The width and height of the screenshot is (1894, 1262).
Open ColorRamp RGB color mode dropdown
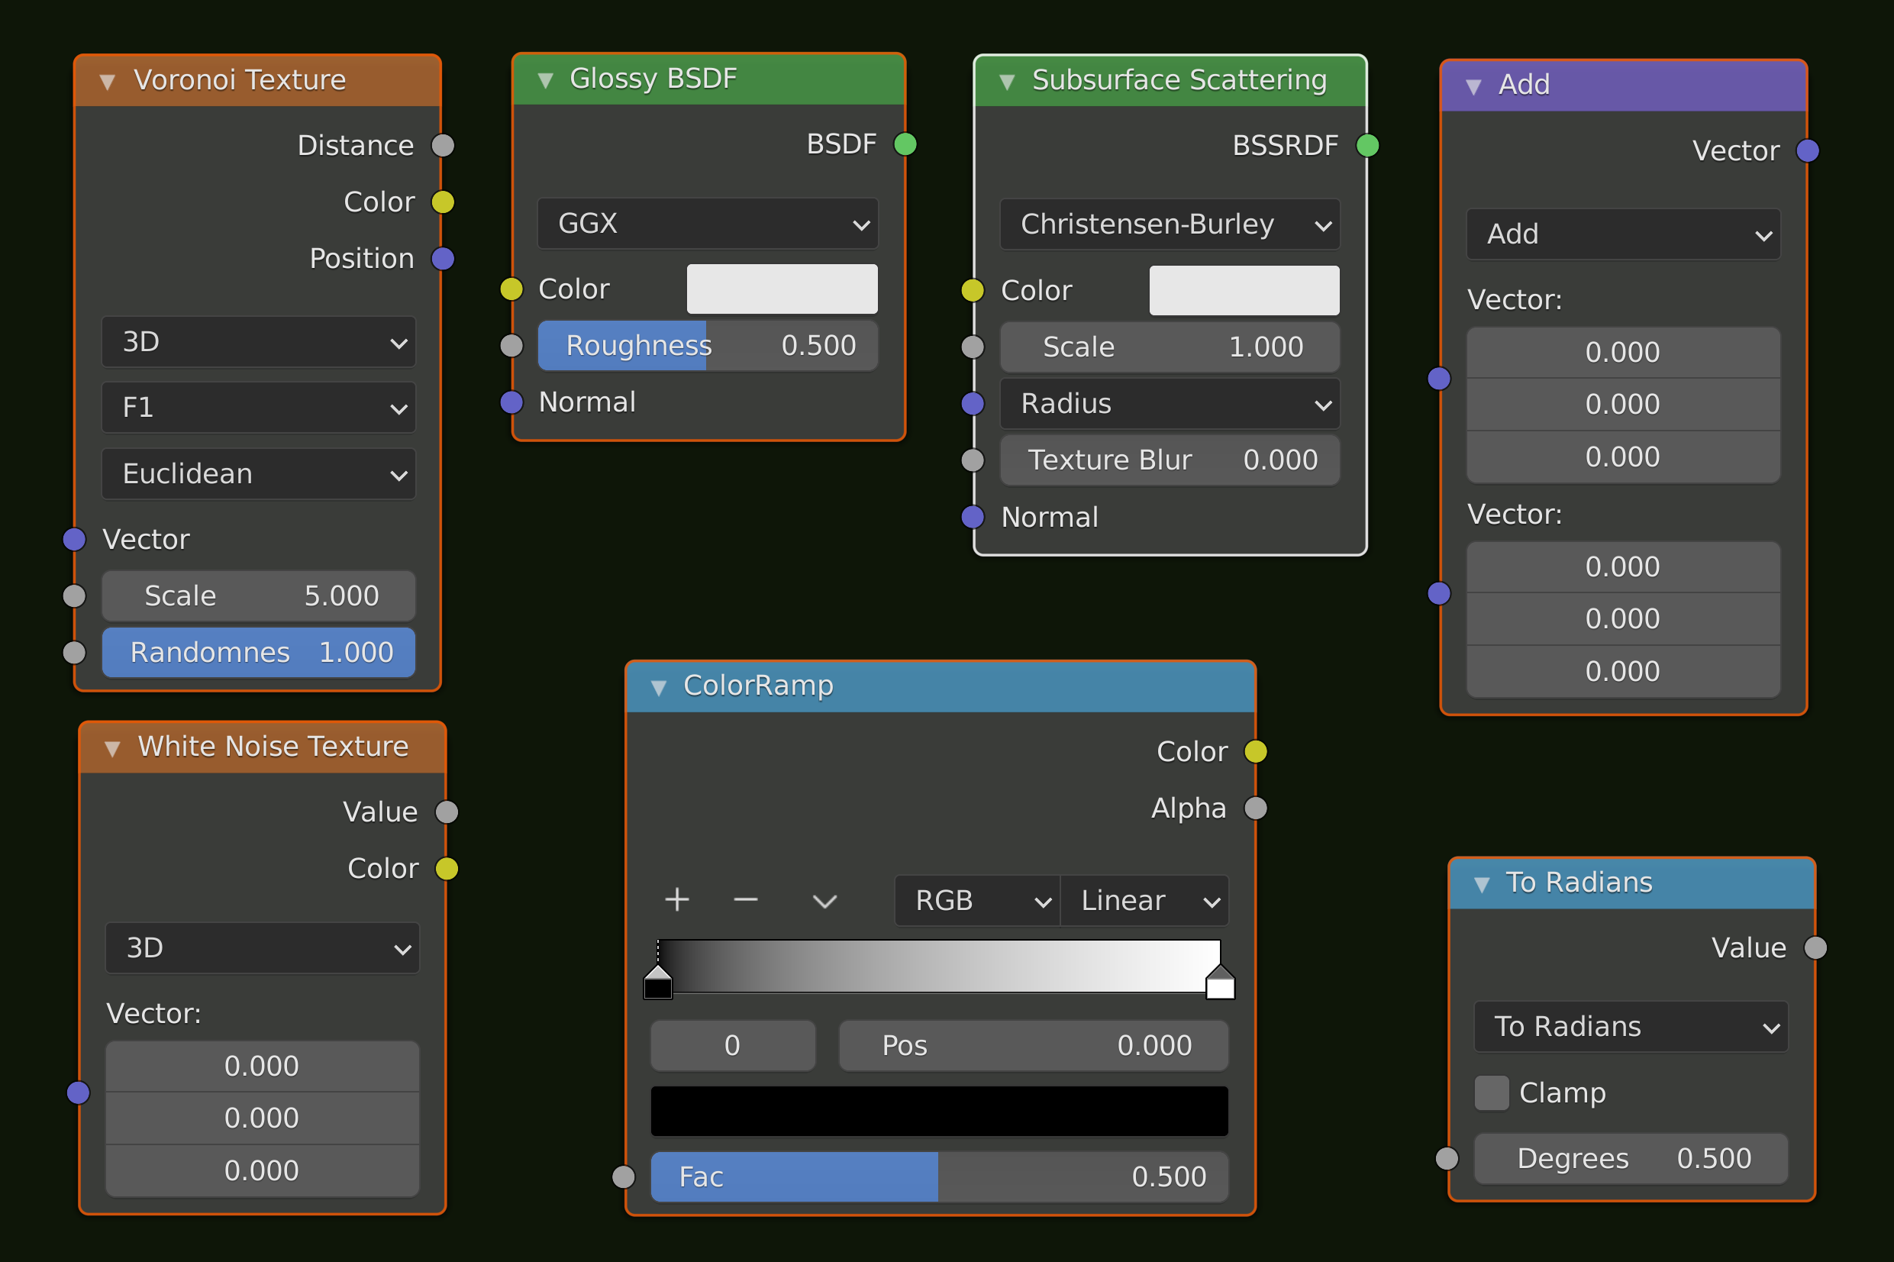[x=978, y=901]
